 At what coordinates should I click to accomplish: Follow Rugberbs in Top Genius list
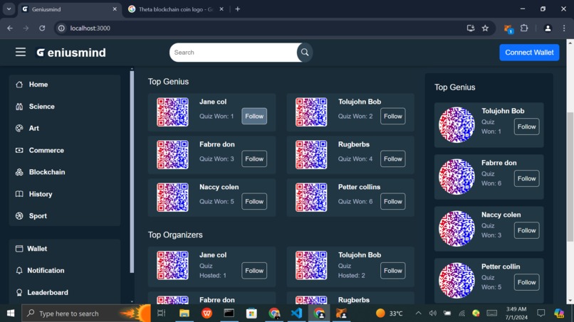click(x=393, y=159)
